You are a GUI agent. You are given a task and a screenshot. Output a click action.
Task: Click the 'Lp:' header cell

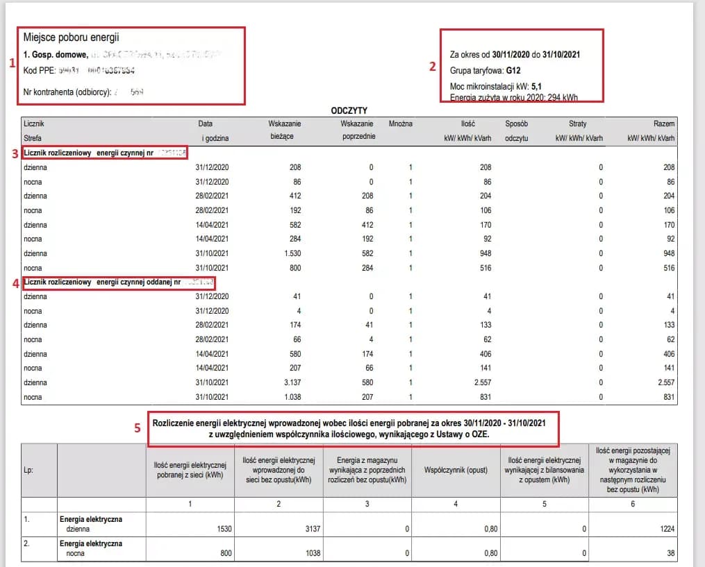(29, 470)
